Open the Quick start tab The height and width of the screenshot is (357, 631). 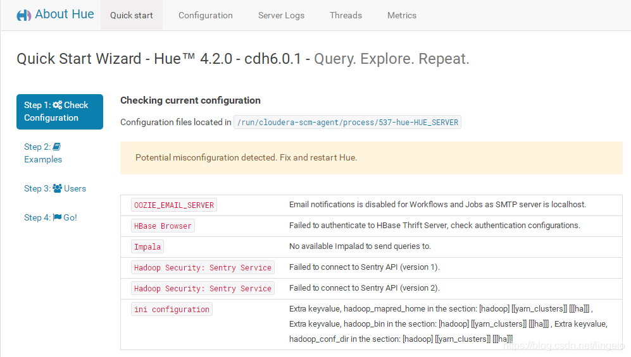pos(132,15)
